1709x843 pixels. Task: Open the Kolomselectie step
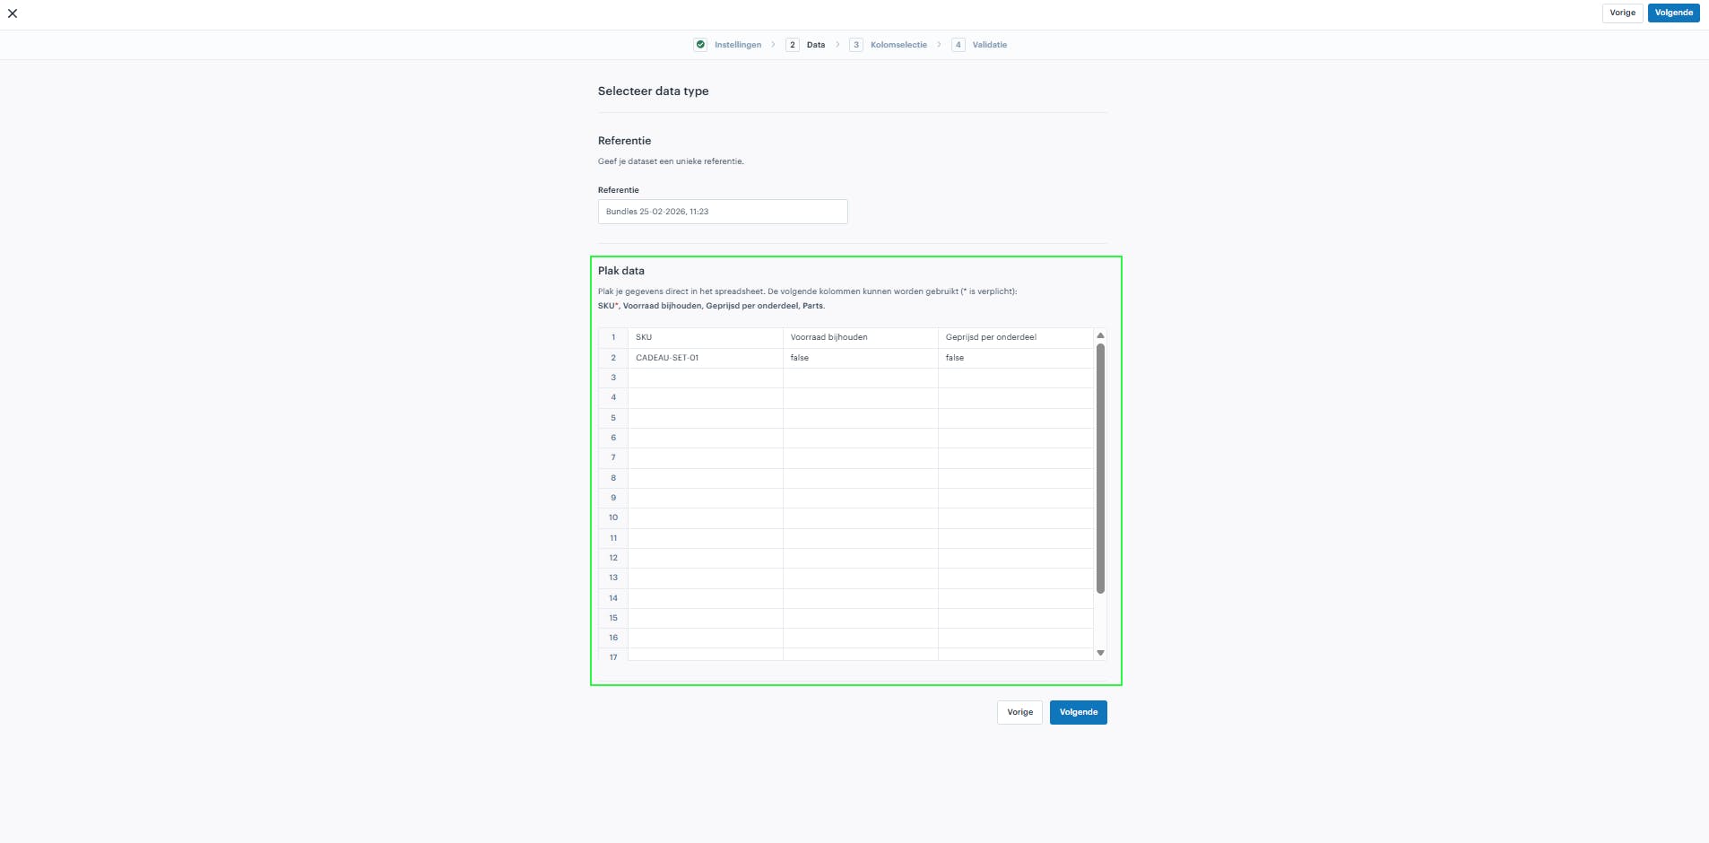(898, 45)
